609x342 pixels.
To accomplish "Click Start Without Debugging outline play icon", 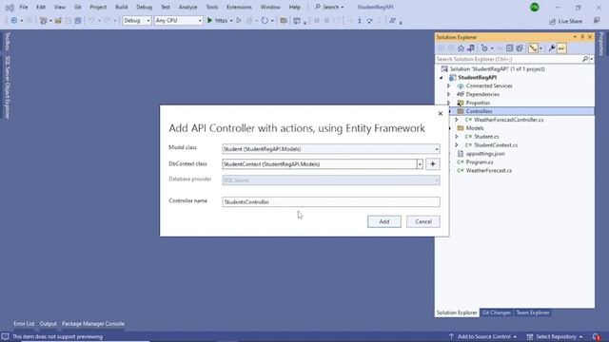I will pyautogui.click(x=239, y=20).
